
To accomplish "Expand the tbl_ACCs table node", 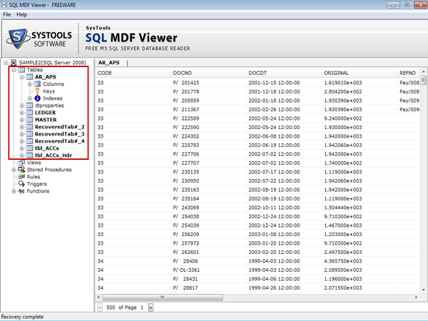I will [21, 148].
